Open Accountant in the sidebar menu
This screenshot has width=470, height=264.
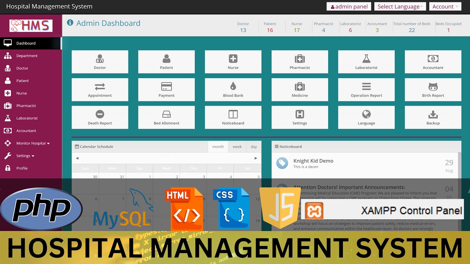pos(31,131)
